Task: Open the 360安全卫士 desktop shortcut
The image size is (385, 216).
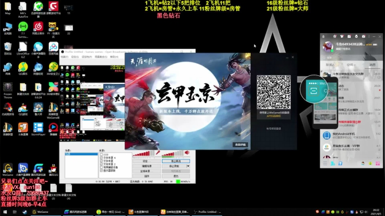Action: click(x=53, y=69)
